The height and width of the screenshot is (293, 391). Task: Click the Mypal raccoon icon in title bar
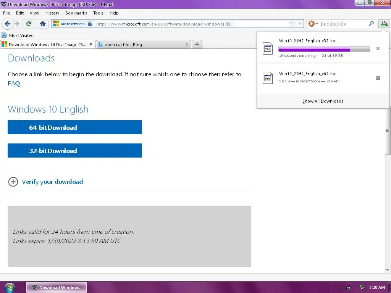[3, 4]
